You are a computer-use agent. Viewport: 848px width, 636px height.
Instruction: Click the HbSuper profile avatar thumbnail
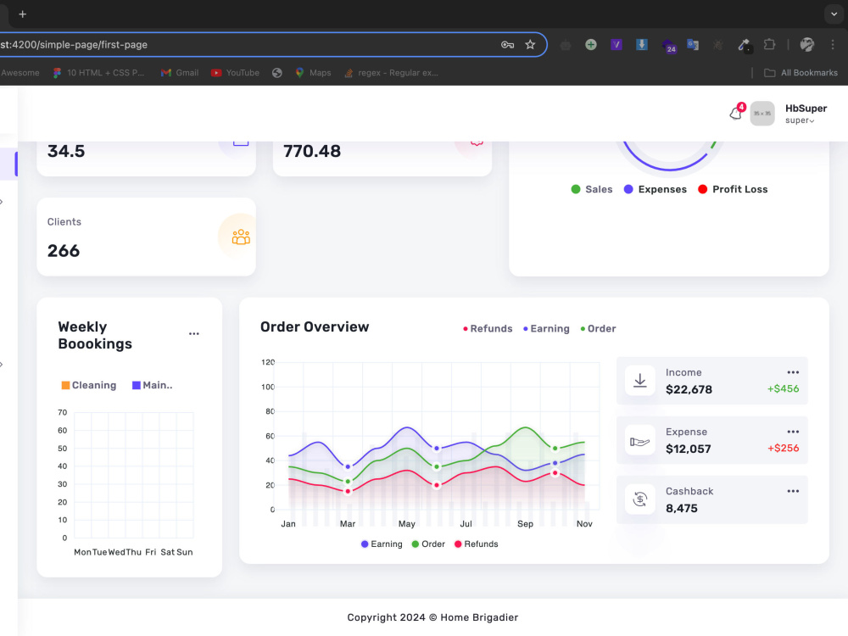tap(762, 114)
